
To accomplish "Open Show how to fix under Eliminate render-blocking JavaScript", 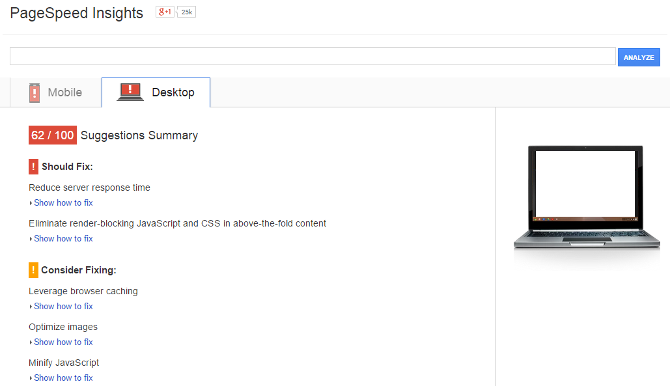I will tap(63, 239).
